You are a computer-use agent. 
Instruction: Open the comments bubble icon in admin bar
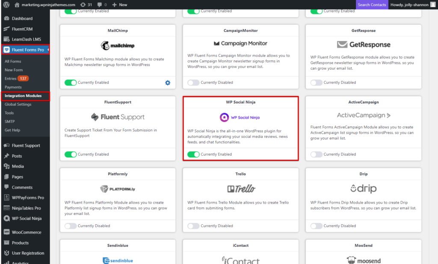click(99, 5)
